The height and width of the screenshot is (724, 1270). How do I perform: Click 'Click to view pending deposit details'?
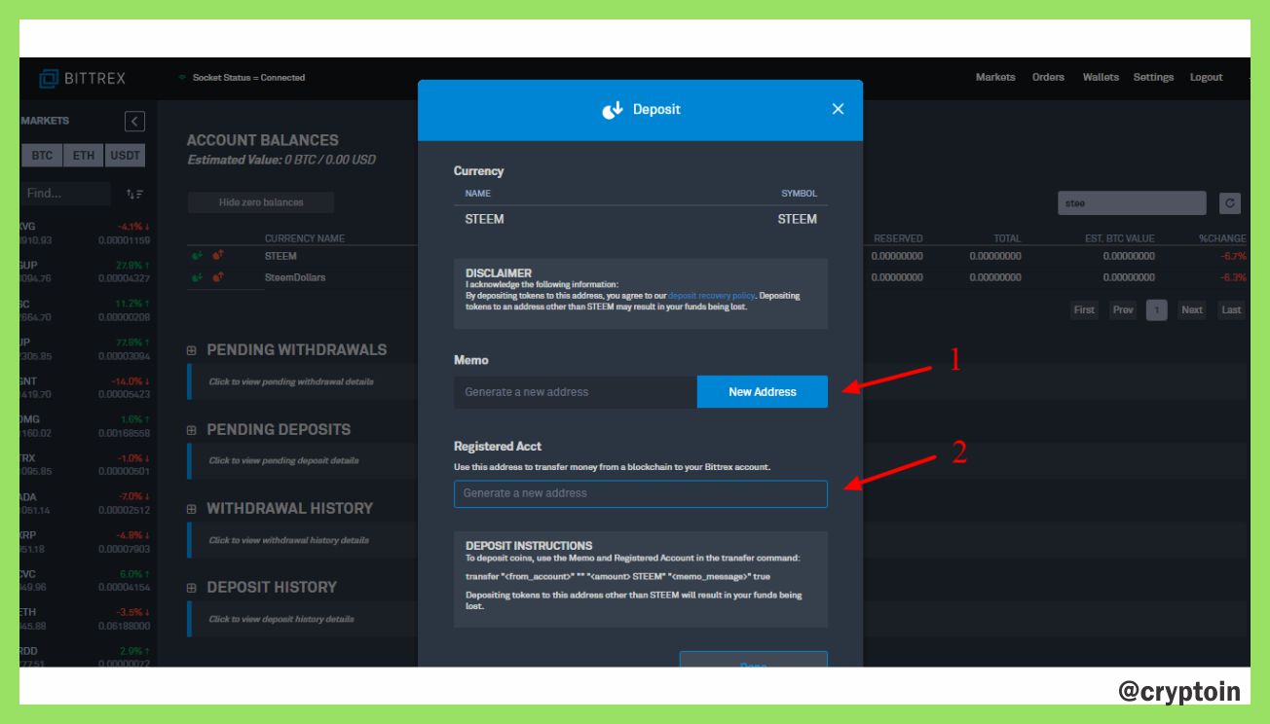(283, 460)
